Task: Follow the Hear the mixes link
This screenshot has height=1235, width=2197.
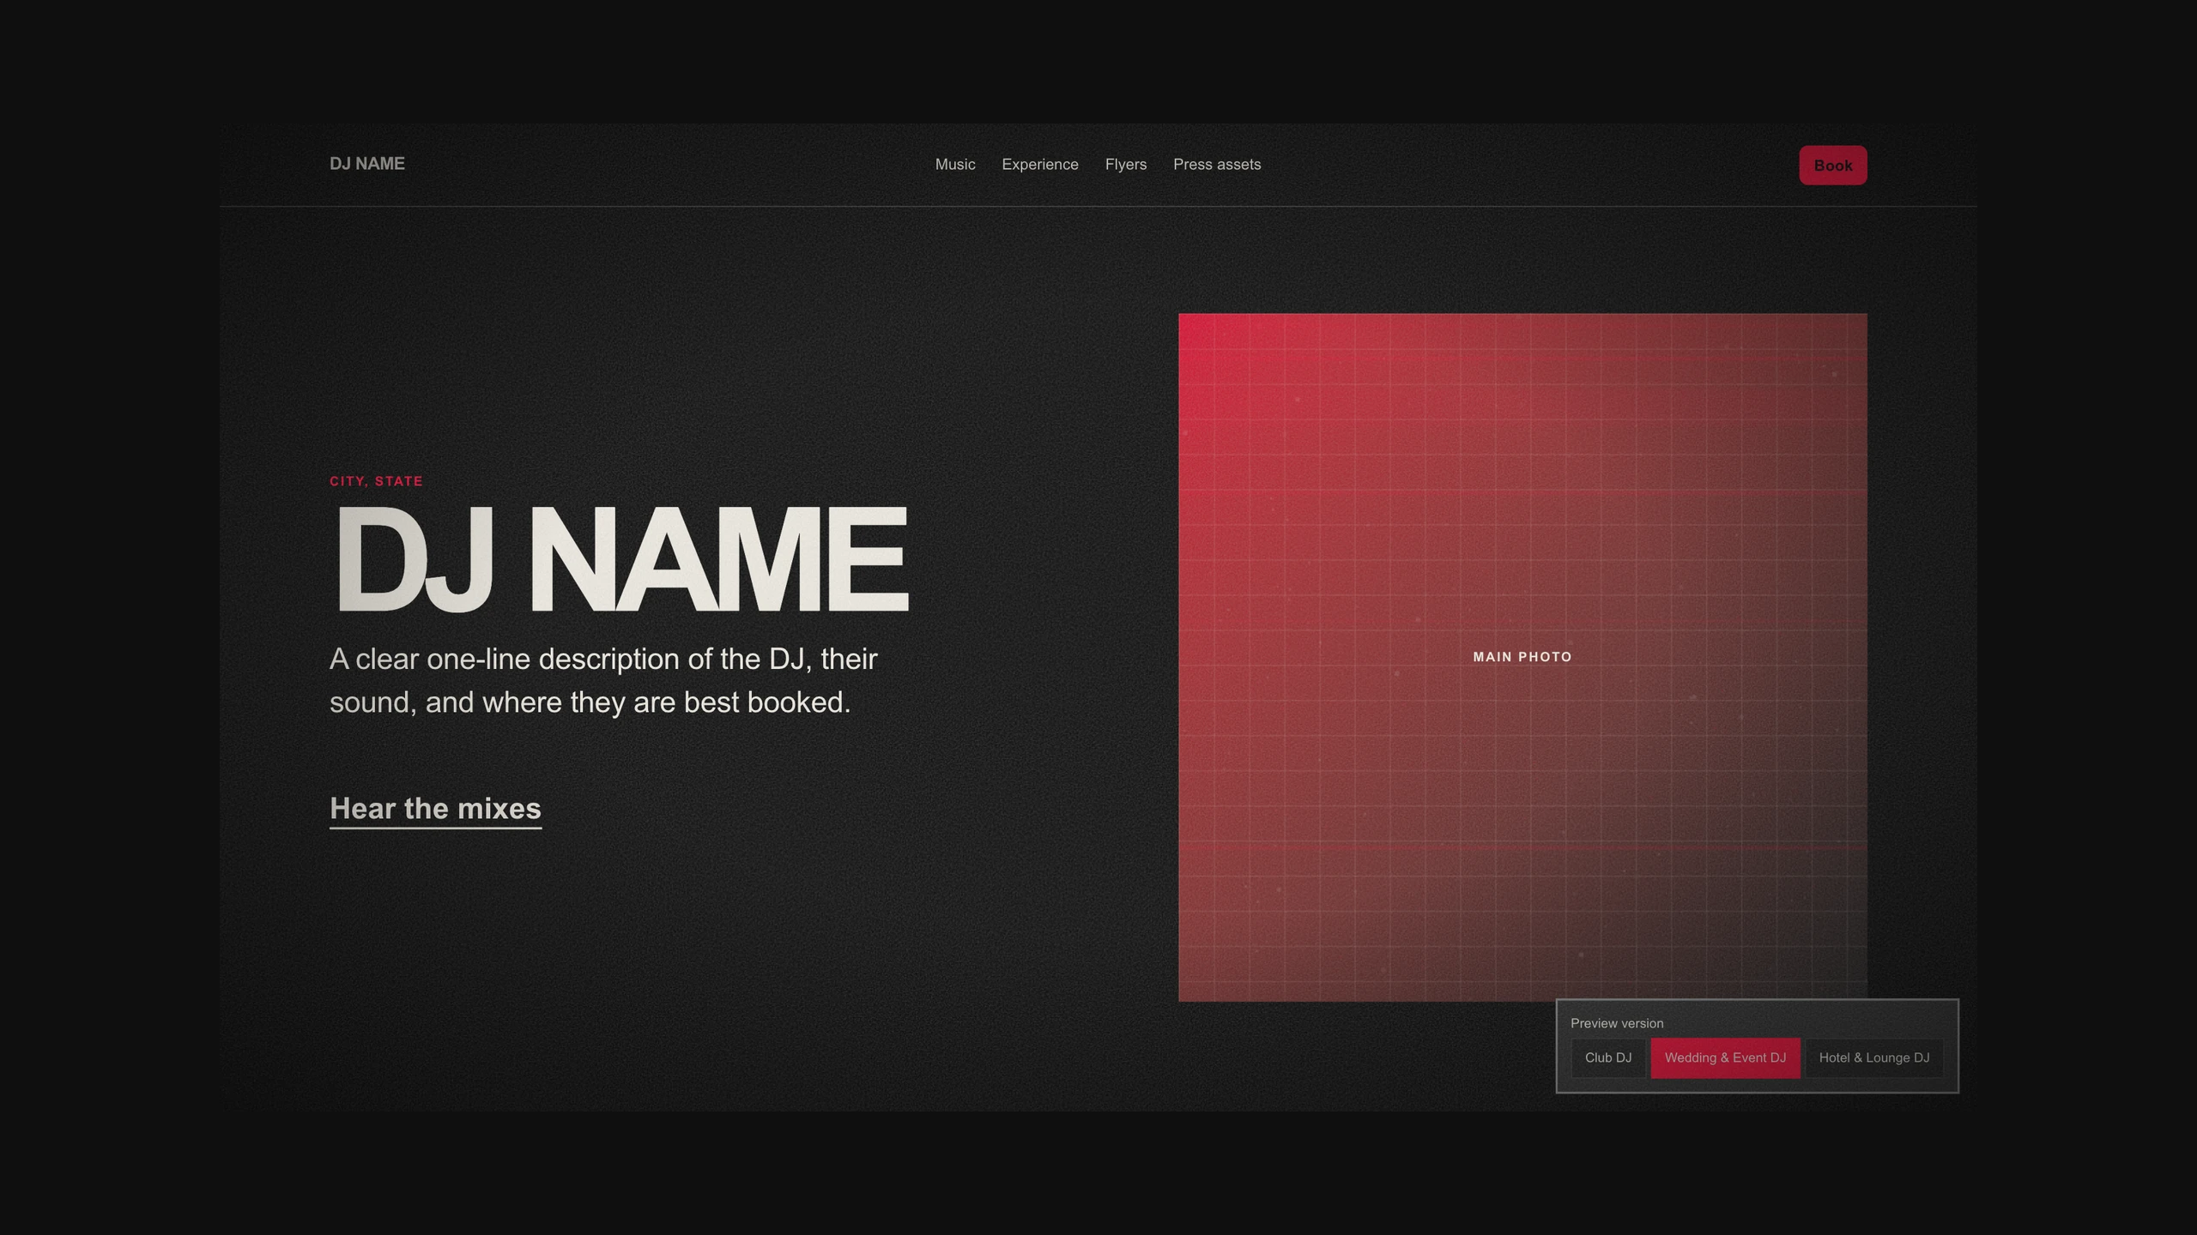Action: click(435, 810)
